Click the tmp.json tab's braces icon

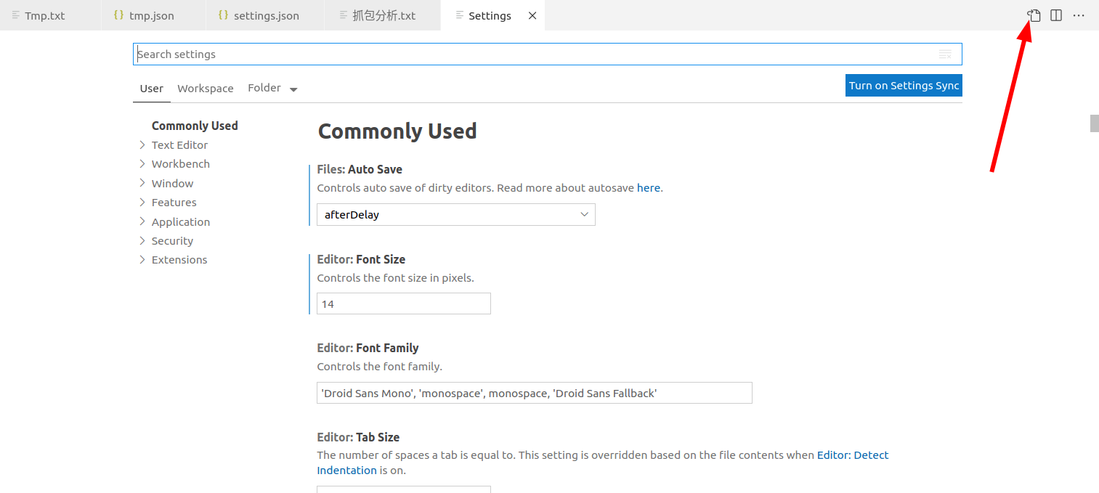click(x=118, y=15)
